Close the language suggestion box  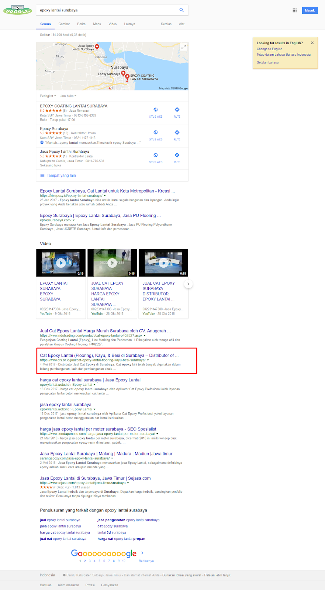click(x=312, y=43)
